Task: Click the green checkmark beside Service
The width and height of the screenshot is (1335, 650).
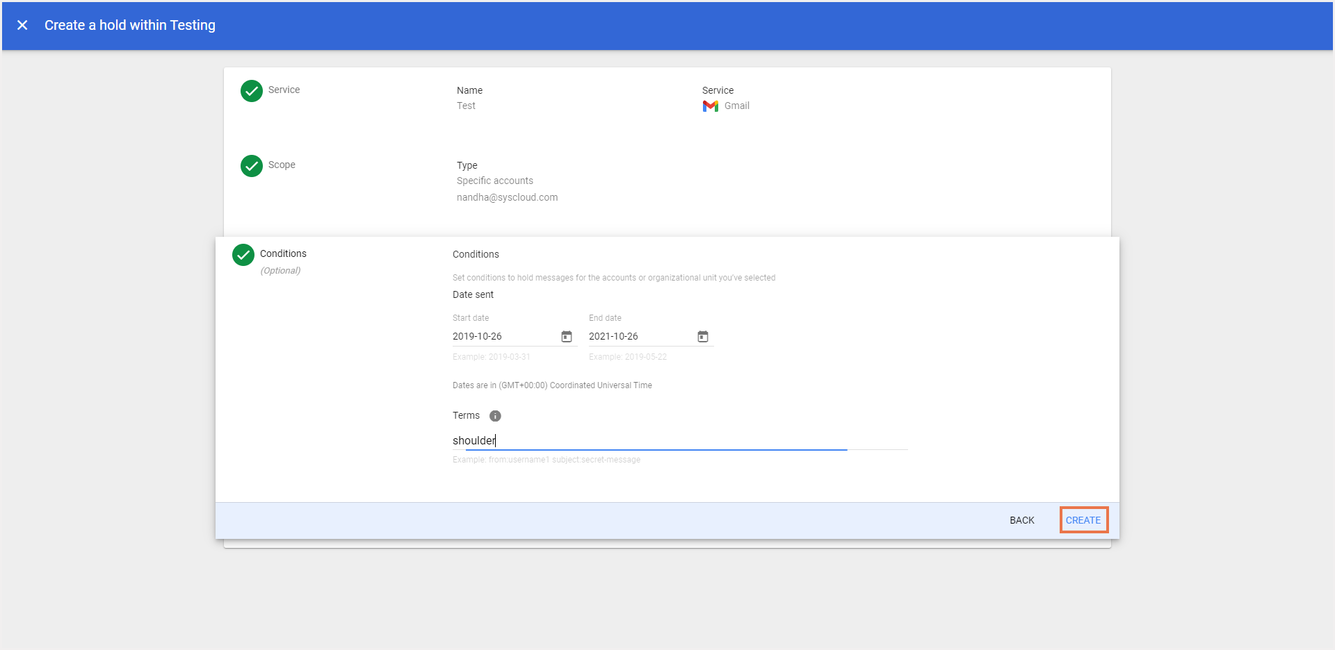Action: click(x=251, y=91)
